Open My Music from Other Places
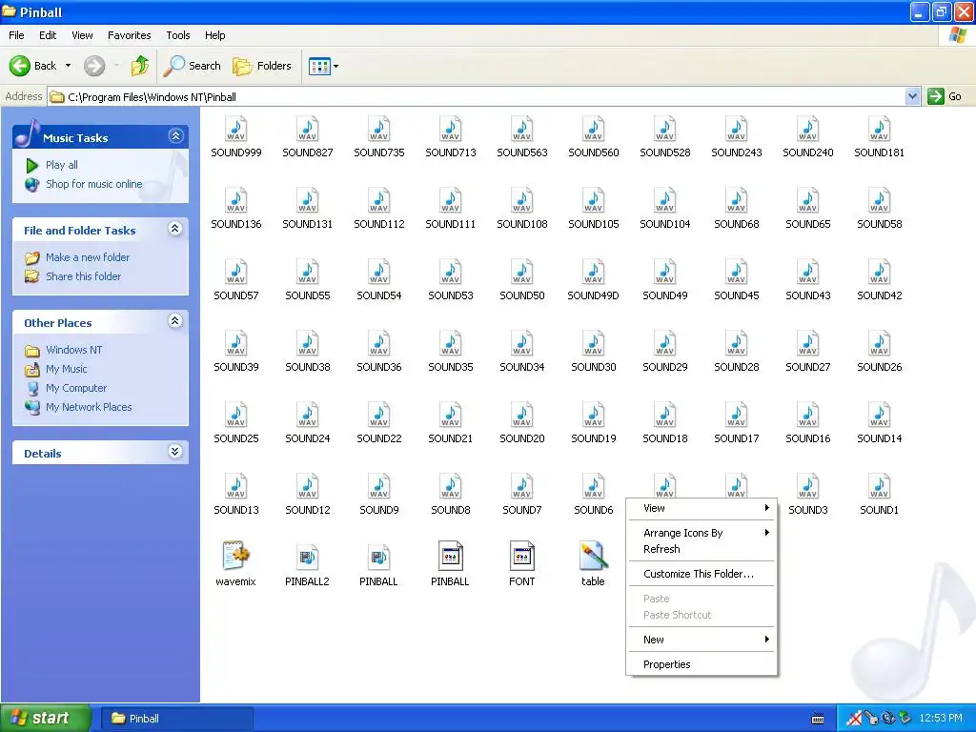This screenshot has height=732, width=976. coord(67,369)
